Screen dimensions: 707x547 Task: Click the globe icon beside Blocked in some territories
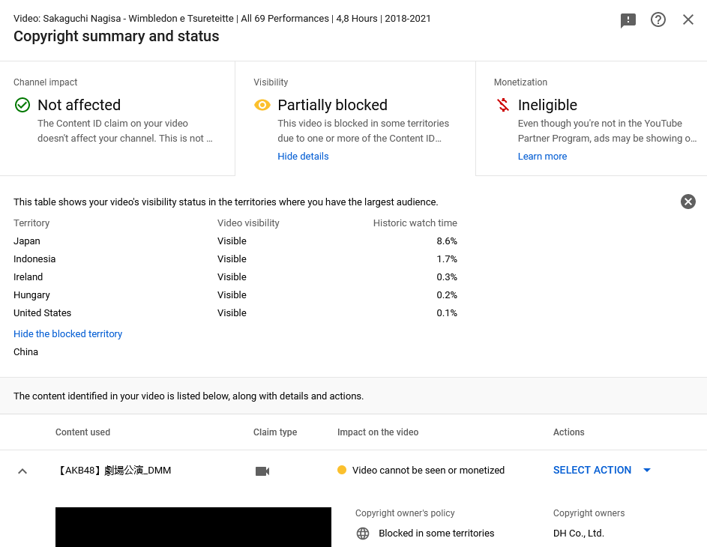coord(363,534)
